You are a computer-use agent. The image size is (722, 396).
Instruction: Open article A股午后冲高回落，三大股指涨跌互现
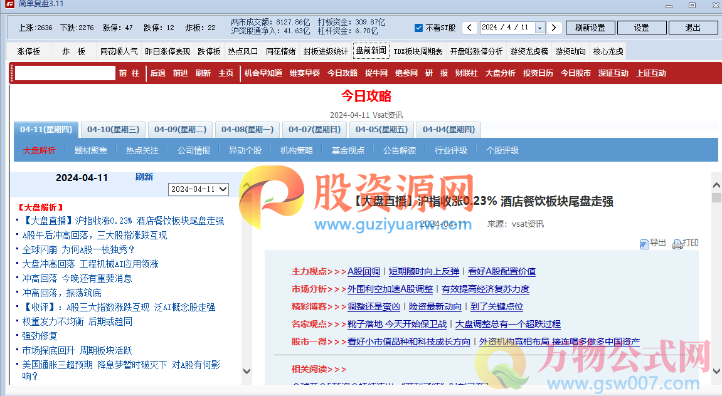[95, 236]
